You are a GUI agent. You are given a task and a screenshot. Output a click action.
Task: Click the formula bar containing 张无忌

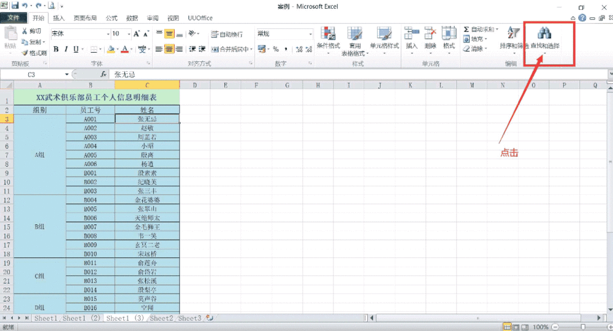click(x=358, y=74)
